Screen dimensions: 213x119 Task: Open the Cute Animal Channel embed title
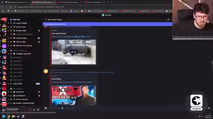point(59,33)
